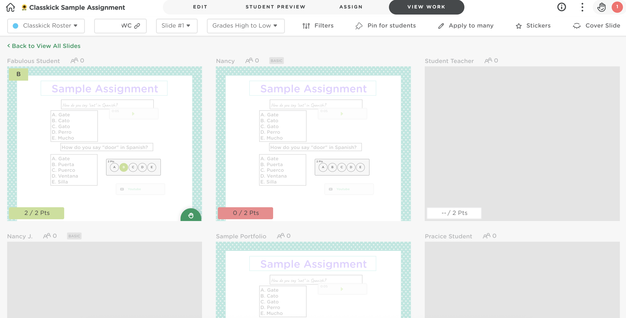
Task: Click the red 0 / 2 Pts score badge
Action: 245,213
